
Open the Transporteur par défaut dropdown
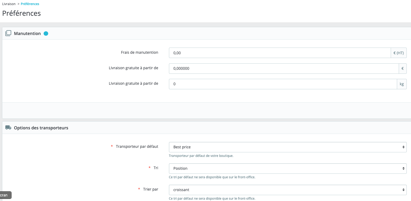click(x=287, y=147)
